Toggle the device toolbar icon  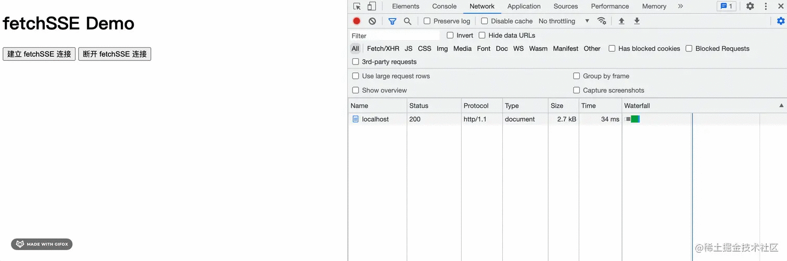click(x=371, y=6)
